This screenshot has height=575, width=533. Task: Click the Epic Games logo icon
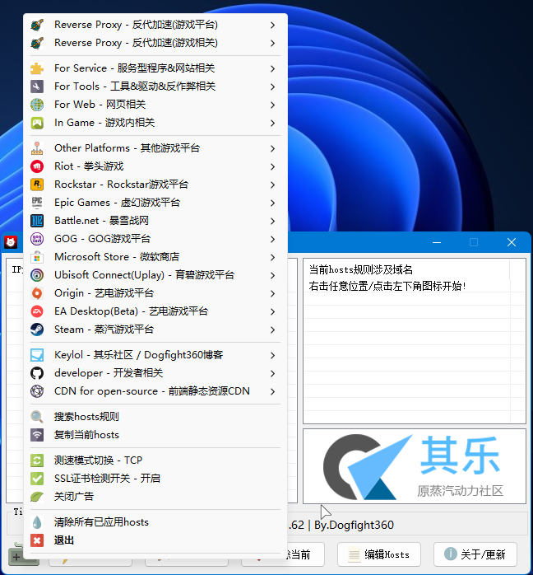point(37,203)
